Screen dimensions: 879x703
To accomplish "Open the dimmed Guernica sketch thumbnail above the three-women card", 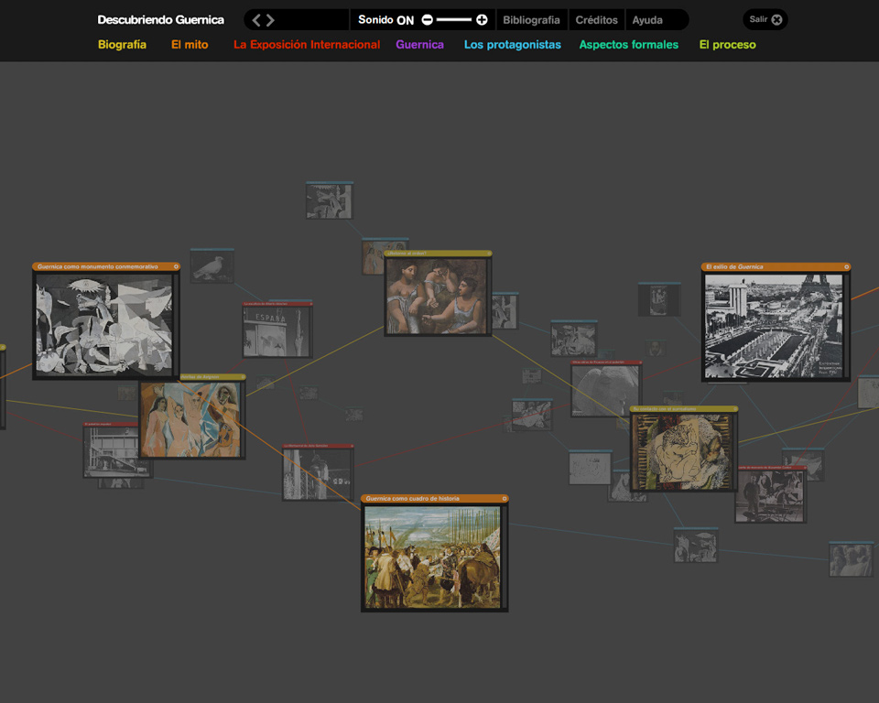I will tap(330, 200).
